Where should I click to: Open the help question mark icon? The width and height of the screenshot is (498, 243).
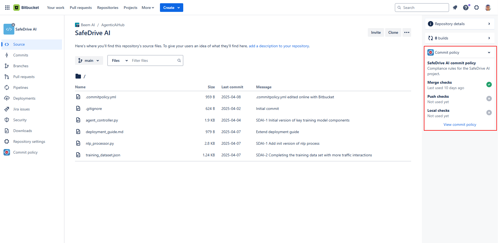(466, 8)
